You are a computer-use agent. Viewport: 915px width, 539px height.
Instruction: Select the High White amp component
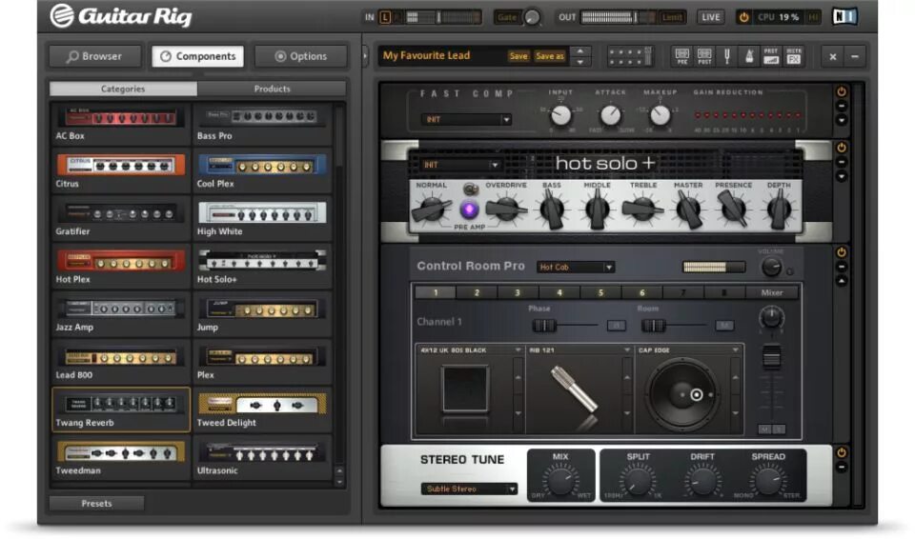pyautogui.click(x=262, y=220)
